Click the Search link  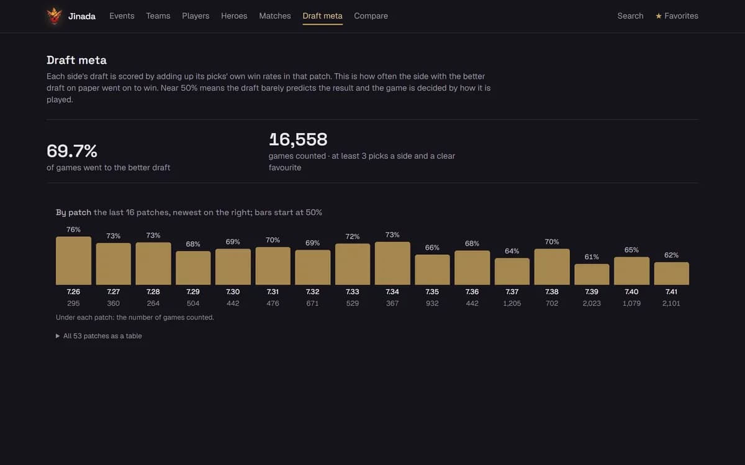coord(630,16)
